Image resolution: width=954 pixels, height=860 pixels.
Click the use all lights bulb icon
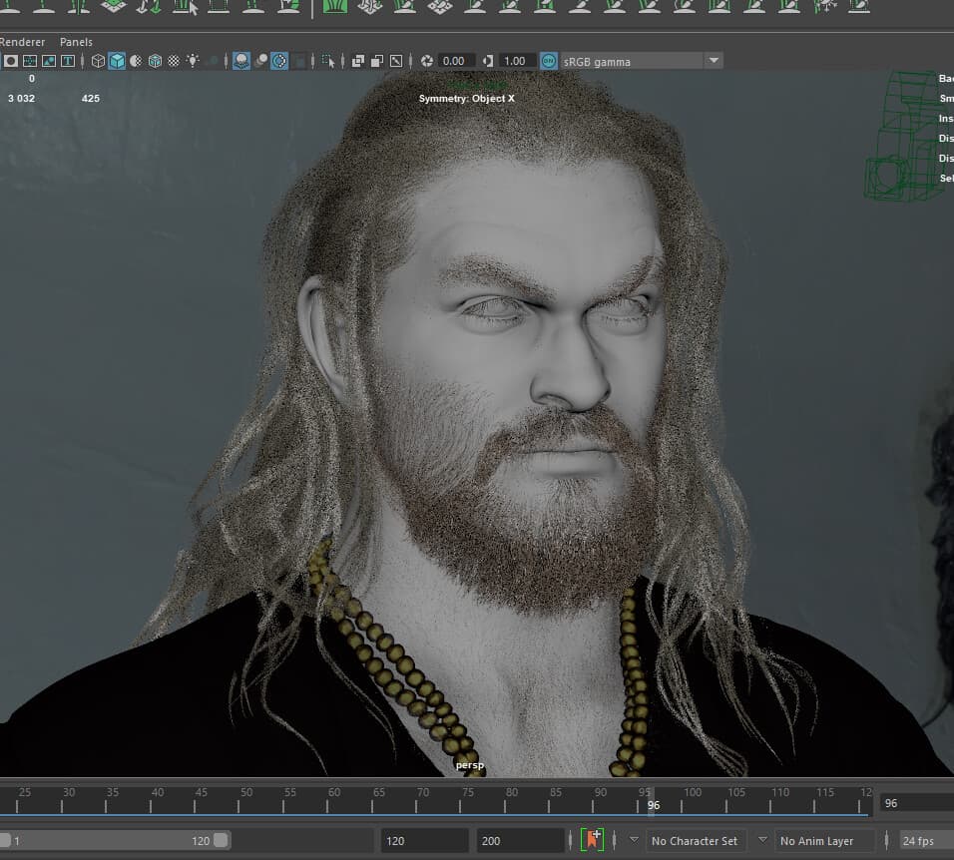click(193, 61)
